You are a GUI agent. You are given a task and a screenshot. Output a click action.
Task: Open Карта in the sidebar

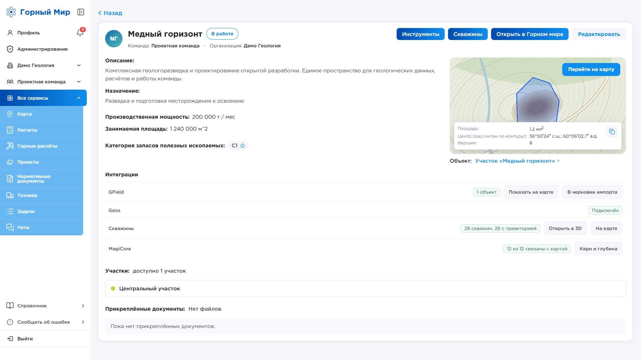click(41, 114)
